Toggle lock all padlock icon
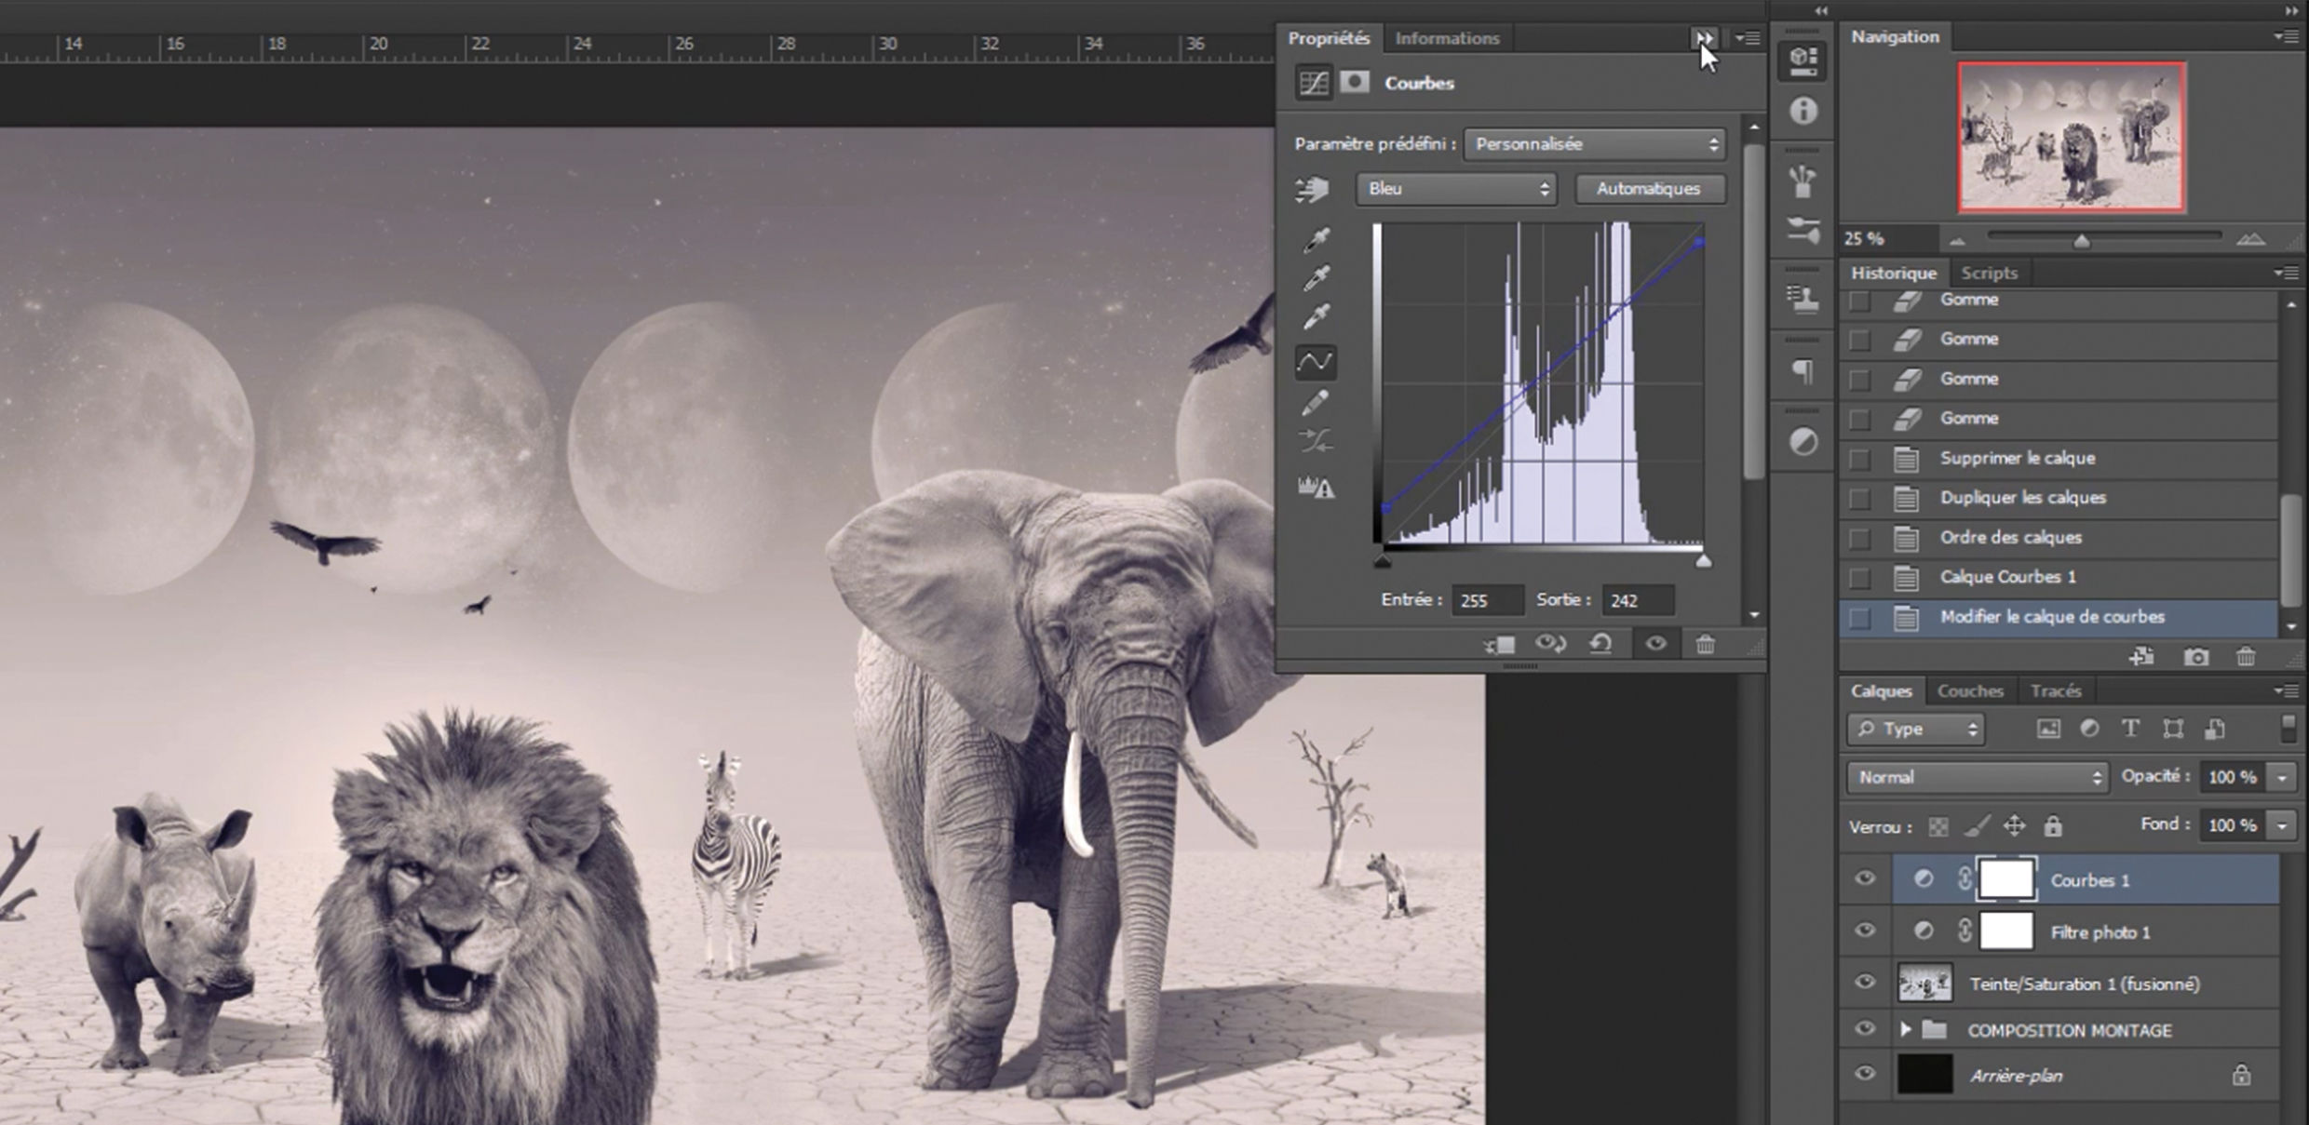Image resolution: width=2309 pixels, height=1125 pixels. [2053, 825]
